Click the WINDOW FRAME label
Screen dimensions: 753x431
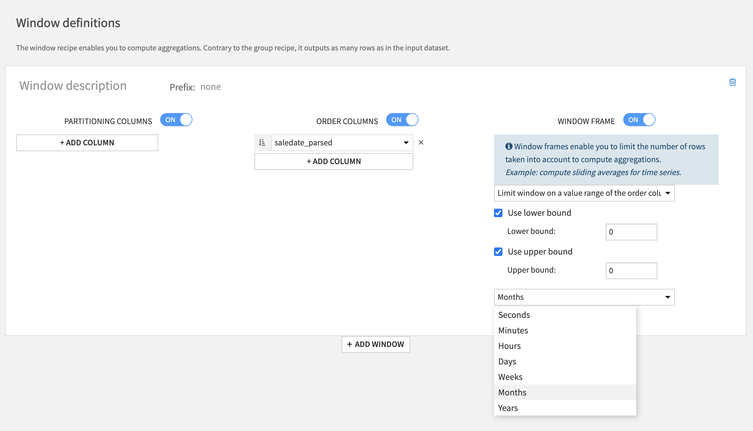click(x=586, y=121)
